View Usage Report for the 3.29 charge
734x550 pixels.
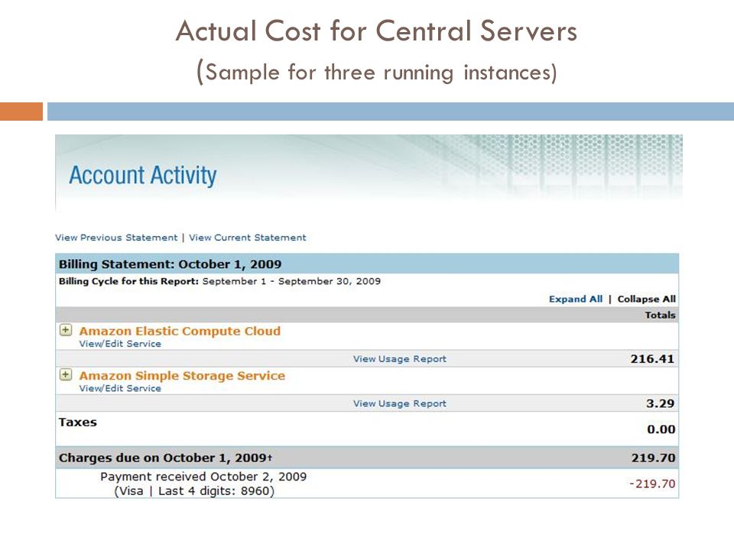tap(399, 403)
